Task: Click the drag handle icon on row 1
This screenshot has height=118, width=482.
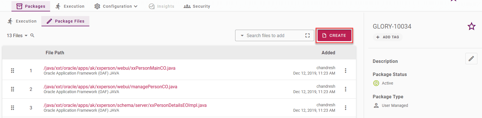Action: pyautogui.click(x=13, y=71)
